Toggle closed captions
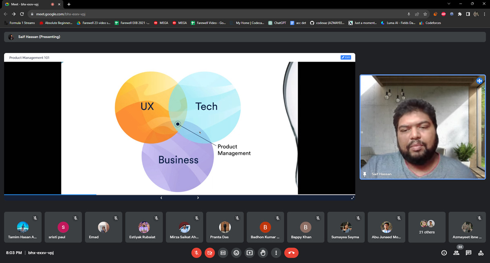Viewport: 490px width, 263px height. (223, 253)
